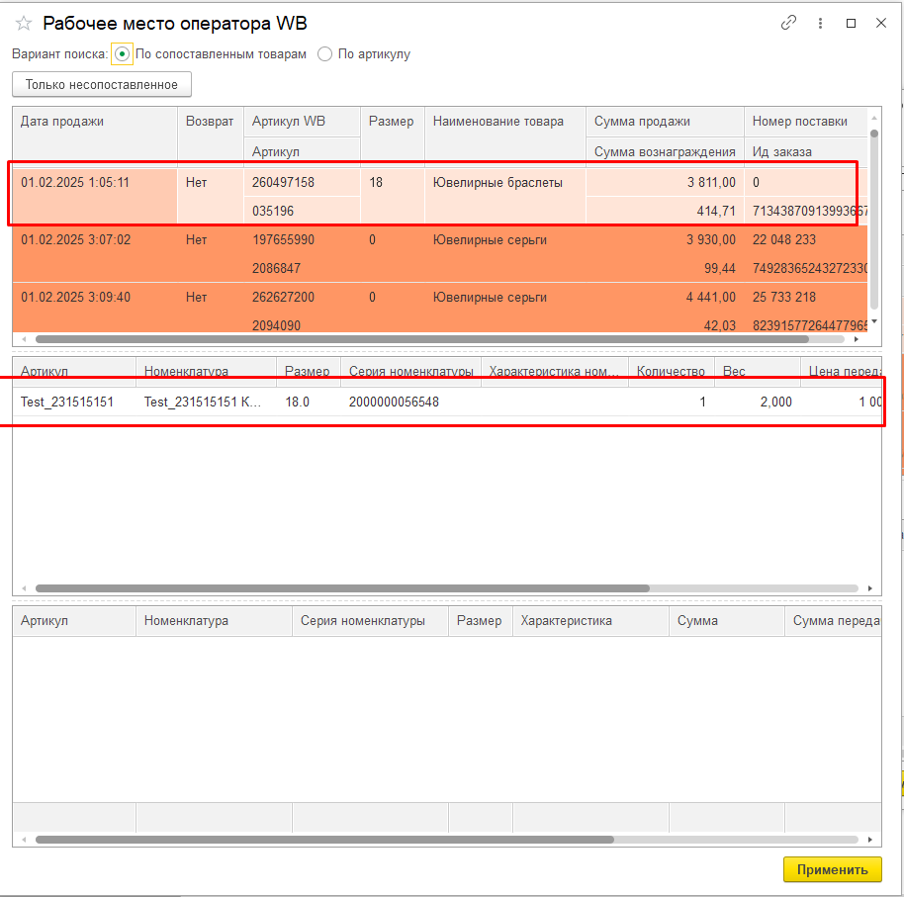The width and height of the screenshot is (904, 897).
Task: Click sale amount 4 441,00
Action: (x=665, y=298)
